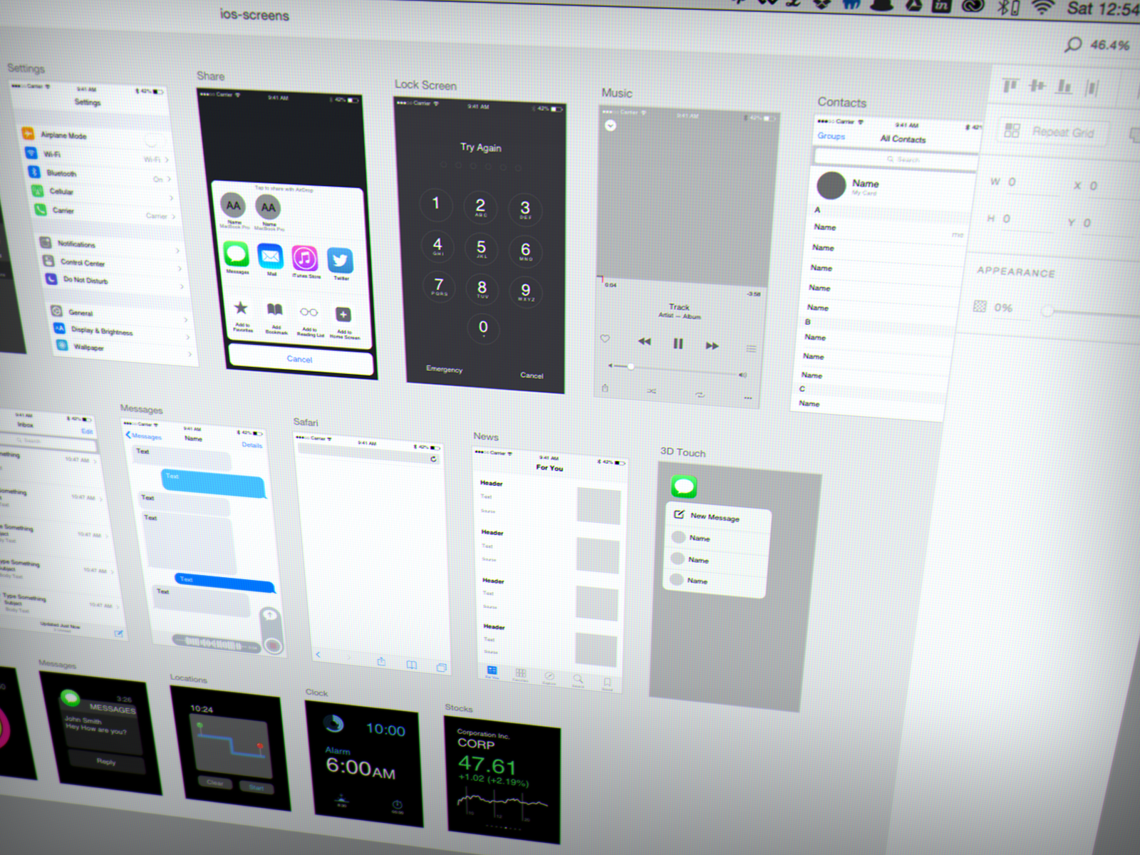Select the Safari artboard title
The height and width of the screenshot is (855, 1140).
[x=306, y=423]
